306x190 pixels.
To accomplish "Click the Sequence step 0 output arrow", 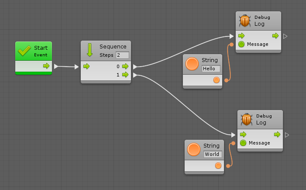I will pos(125,66).
